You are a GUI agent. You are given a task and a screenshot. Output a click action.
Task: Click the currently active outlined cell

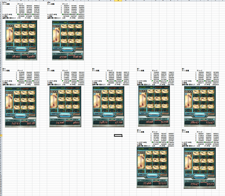point(118,135)
